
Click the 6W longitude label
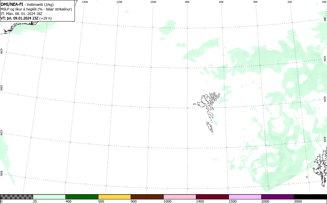pos(221,2)
